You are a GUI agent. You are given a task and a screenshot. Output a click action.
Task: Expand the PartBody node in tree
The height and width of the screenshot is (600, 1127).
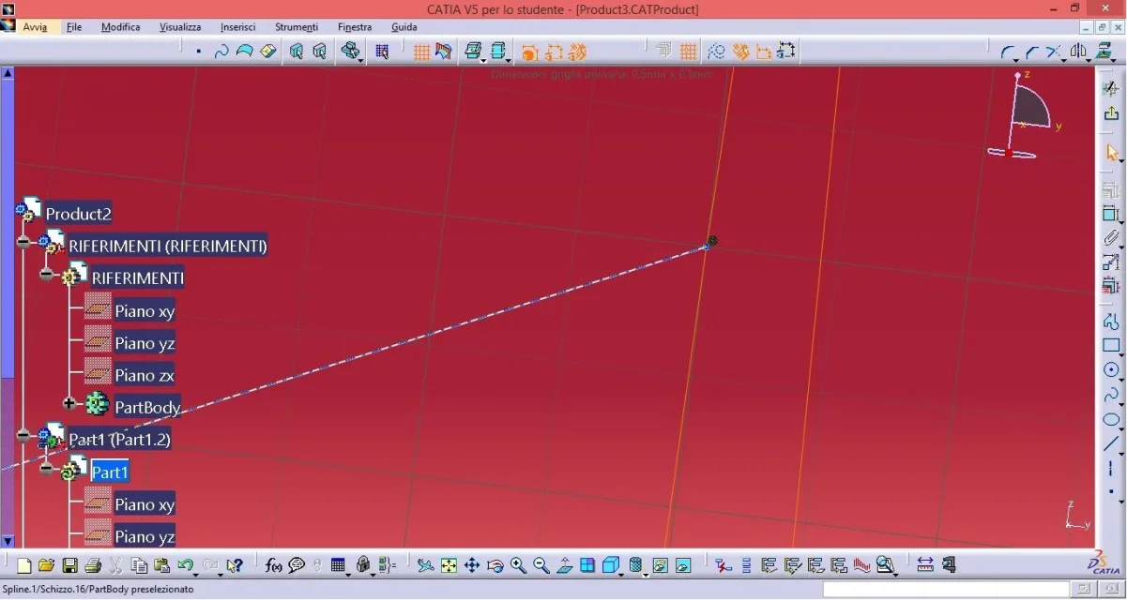pos(69,404)
